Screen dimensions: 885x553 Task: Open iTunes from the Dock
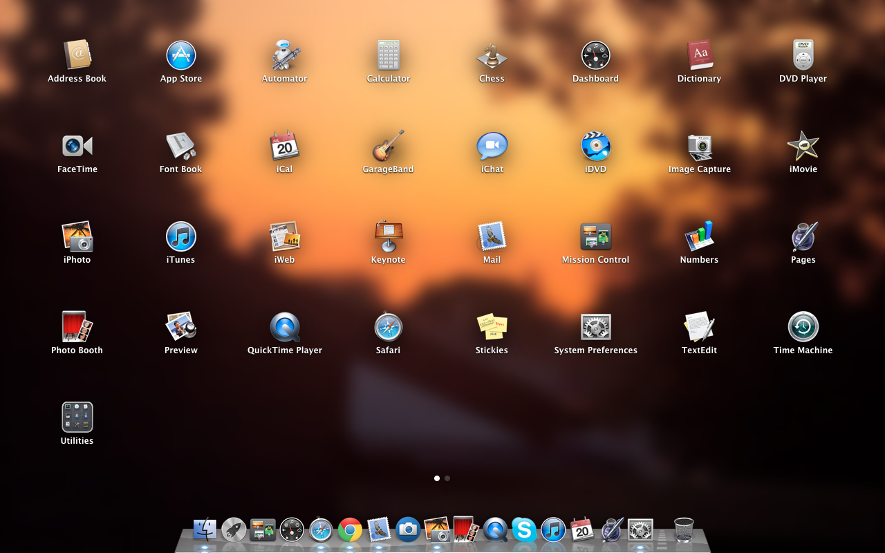[x=553, y=530]
